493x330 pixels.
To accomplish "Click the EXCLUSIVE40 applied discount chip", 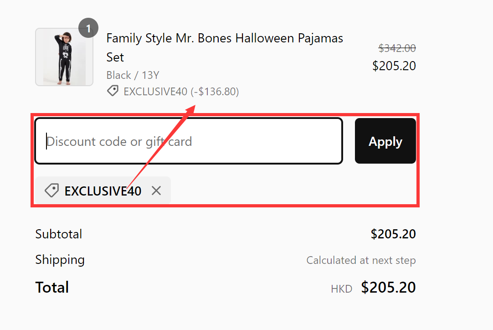I will (103, 191).
